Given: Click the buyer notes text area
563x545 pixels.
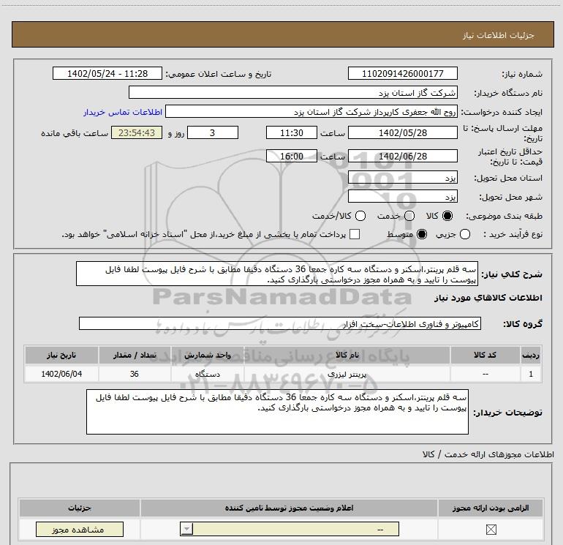Looking at the screenshot, I should point(277,412).
